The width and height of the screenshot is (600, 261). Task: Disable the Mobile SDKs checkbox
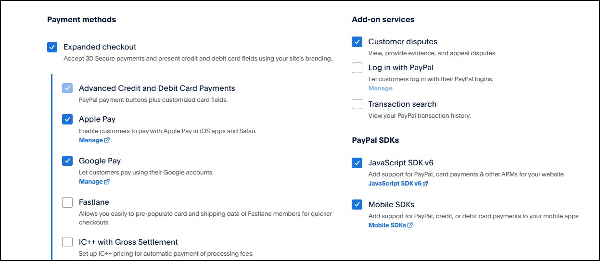[x=357, y=205]
